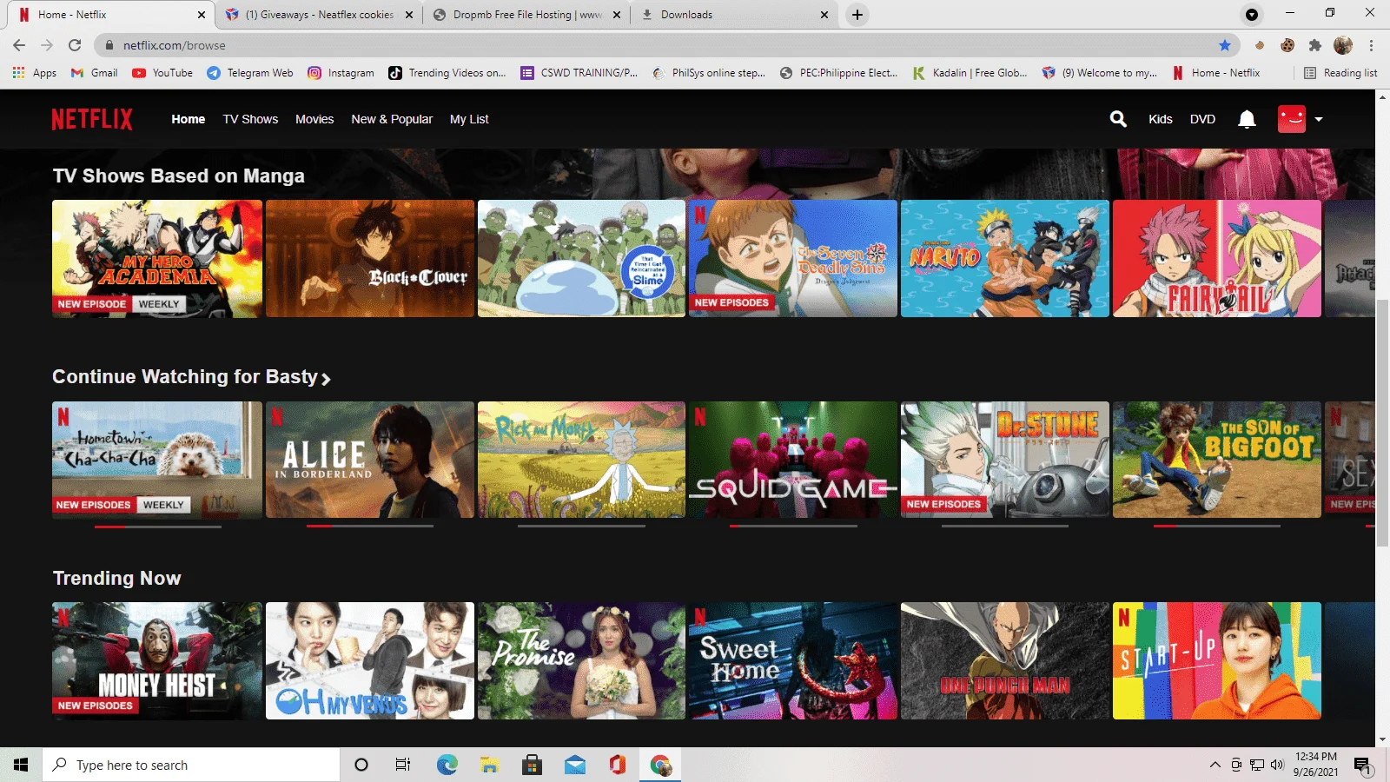Open Telegram Web bookmark
1390x782 pixels.
coord(250,73)
